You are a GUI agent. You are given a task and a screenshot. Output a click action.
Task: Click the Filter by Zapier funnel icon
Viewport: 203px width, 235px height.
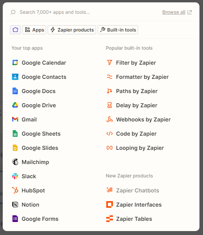click(109, 63)
